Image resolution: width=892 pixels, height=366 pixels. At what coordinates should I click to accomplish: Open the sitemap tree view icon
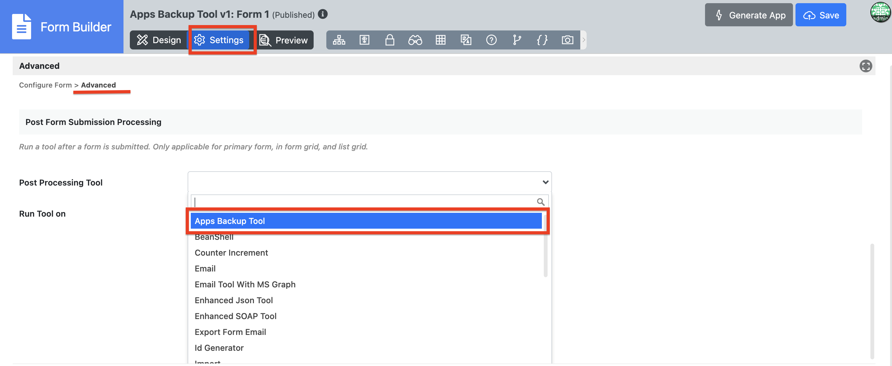click(x=339, y=40)
